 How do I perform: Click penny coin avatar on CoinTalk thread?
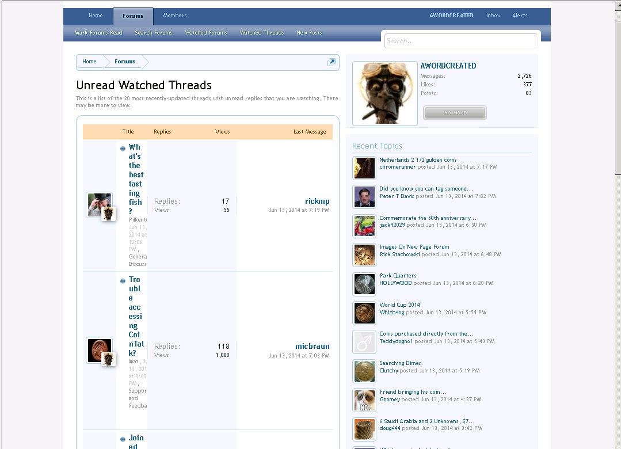pyautogui.click(x=100, y=351)
